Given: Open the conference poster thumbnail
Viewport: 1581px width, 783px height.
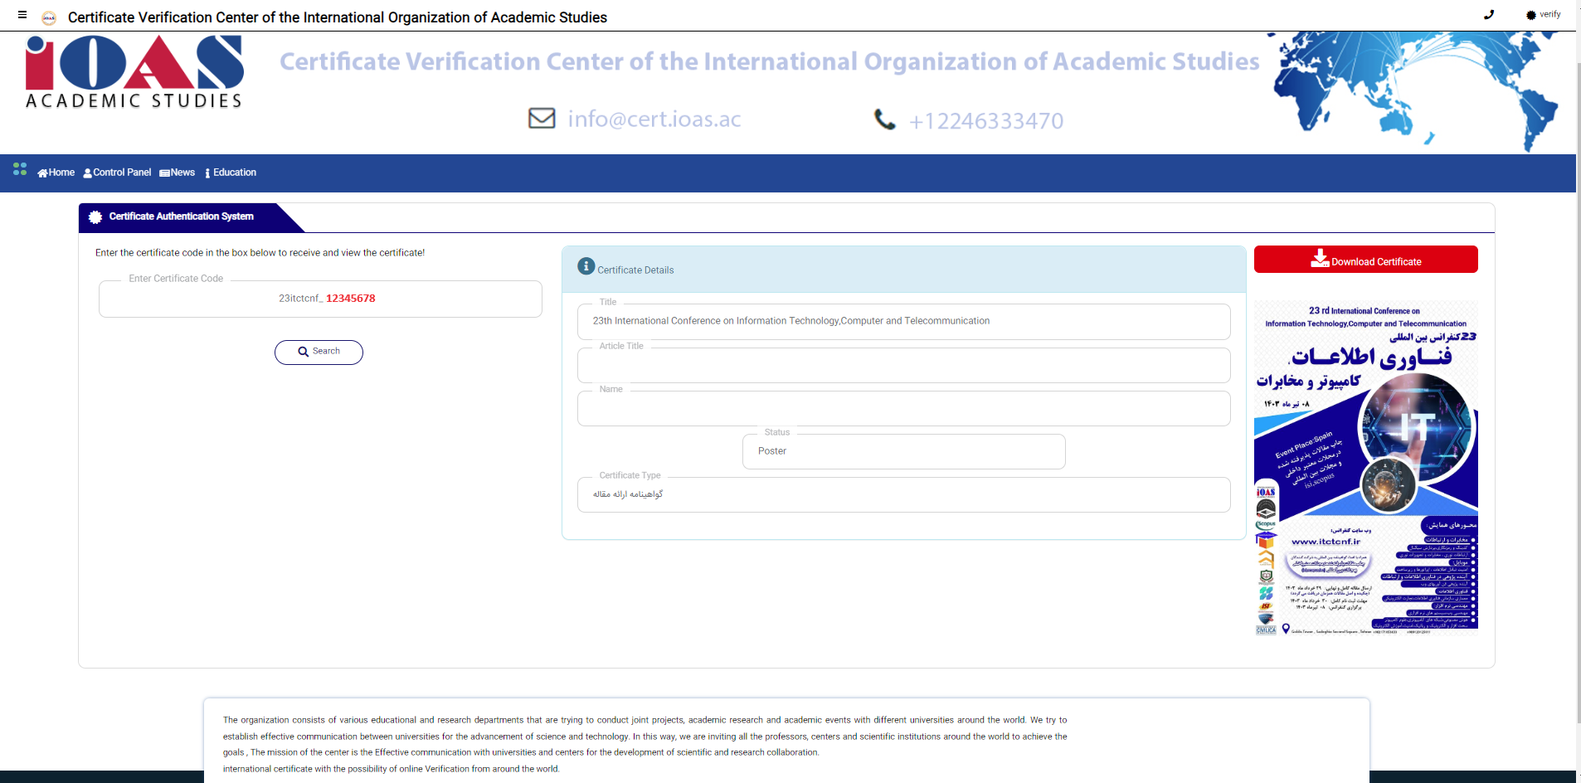Looking at the screenshot, I should click(1365, 468).
